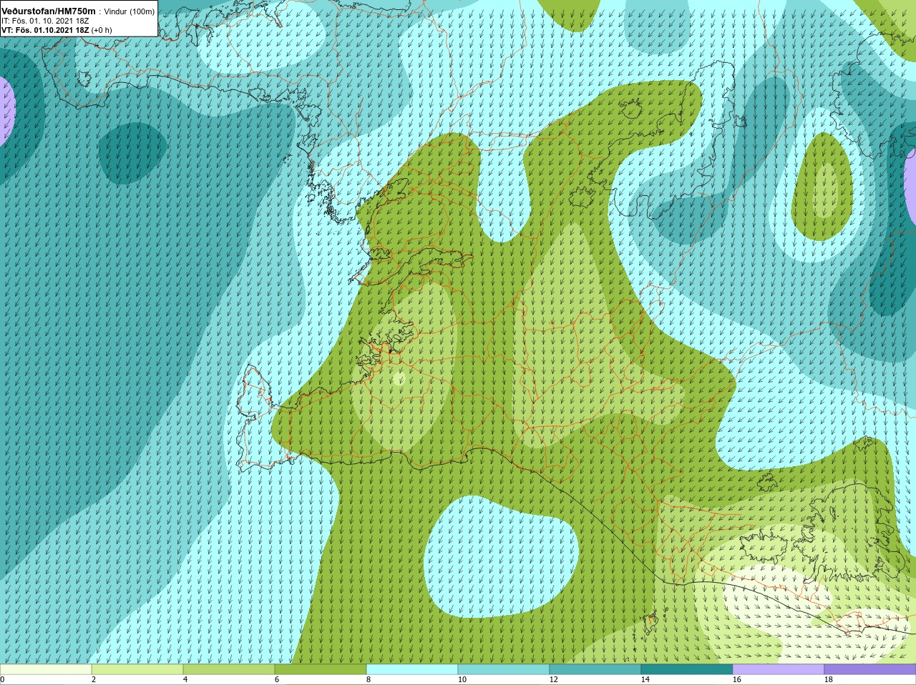The height and width of the screenshot is (685, 916).
Task: Click the legend value label '16'
Action: pyautogui.click(x=736, y=680)
